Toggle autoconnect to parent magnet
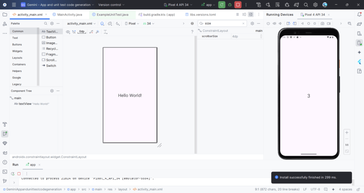The height and width of the screenshot is (193, 364). 74,32
